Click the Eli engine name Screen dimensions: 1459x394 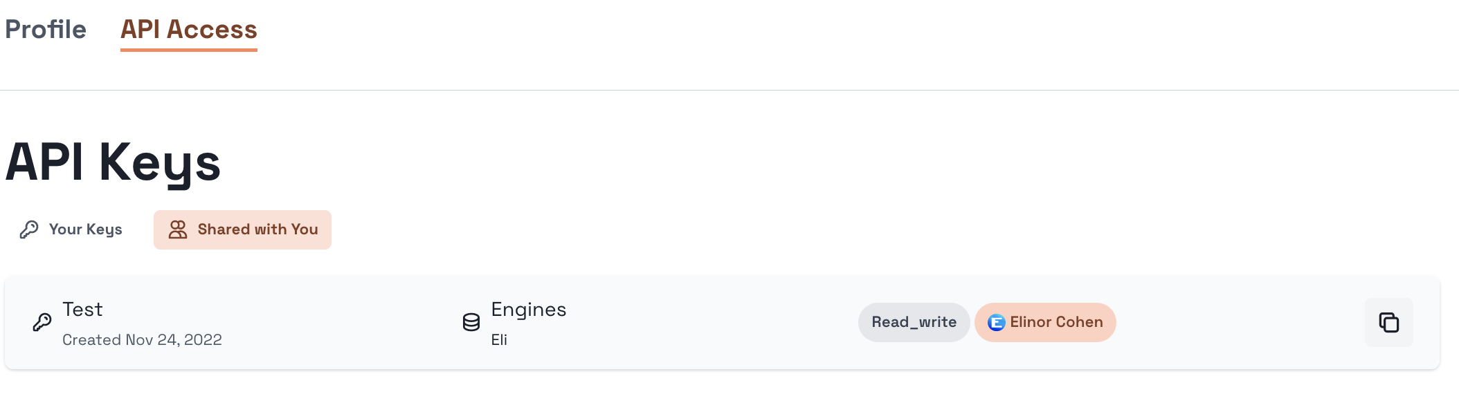coord(499,340)
